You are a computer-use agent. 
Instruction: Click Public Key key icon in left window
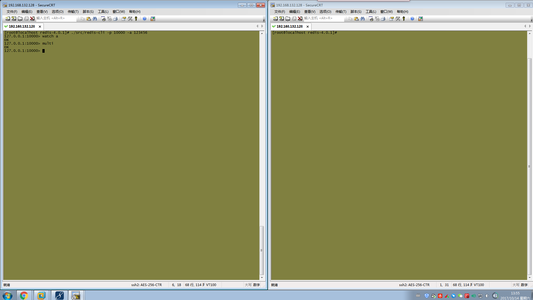tap(136, 19)
